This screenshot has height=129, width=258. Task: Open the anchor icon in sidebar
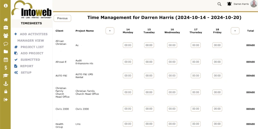(x=6, y=84)
